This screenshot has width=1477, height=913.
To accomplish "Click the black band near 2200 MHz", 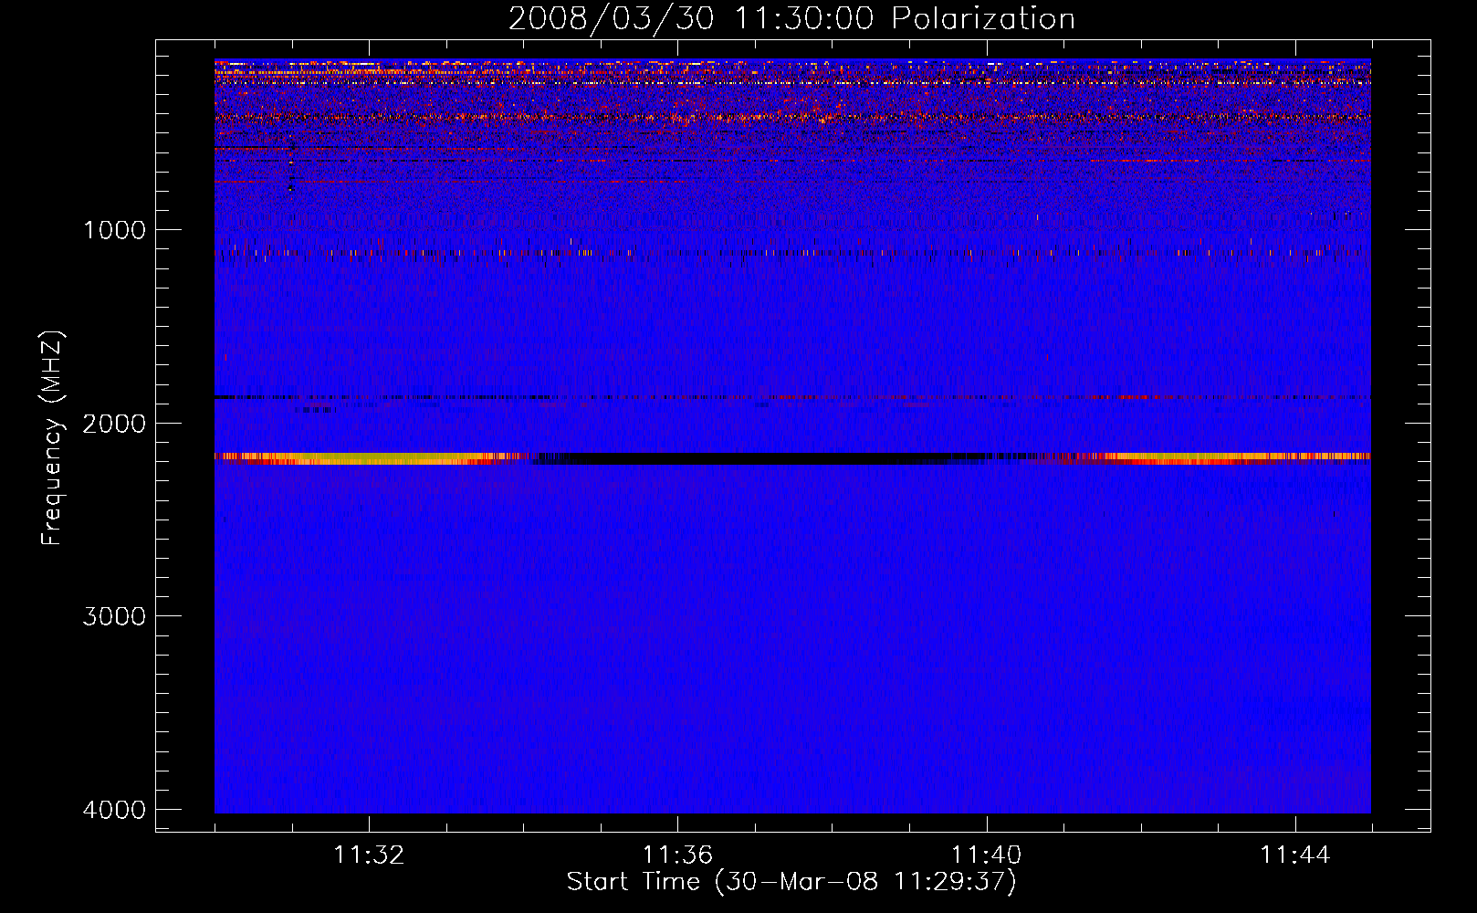I will point(758,458).
